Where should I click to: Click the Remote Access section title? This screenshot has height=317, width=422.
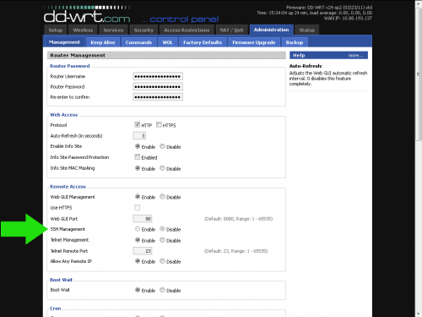click(x=68, y=187)
